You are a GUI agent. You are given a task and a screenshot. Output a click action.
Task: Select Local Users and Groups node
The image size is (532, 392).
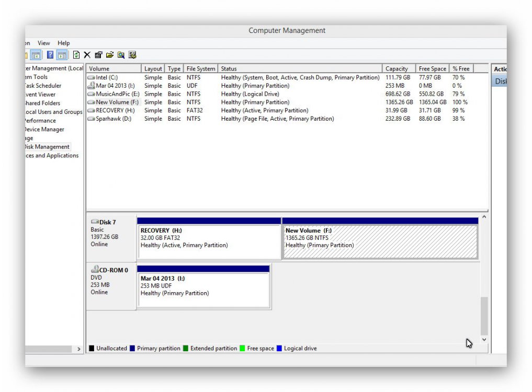tap(53, 112)
